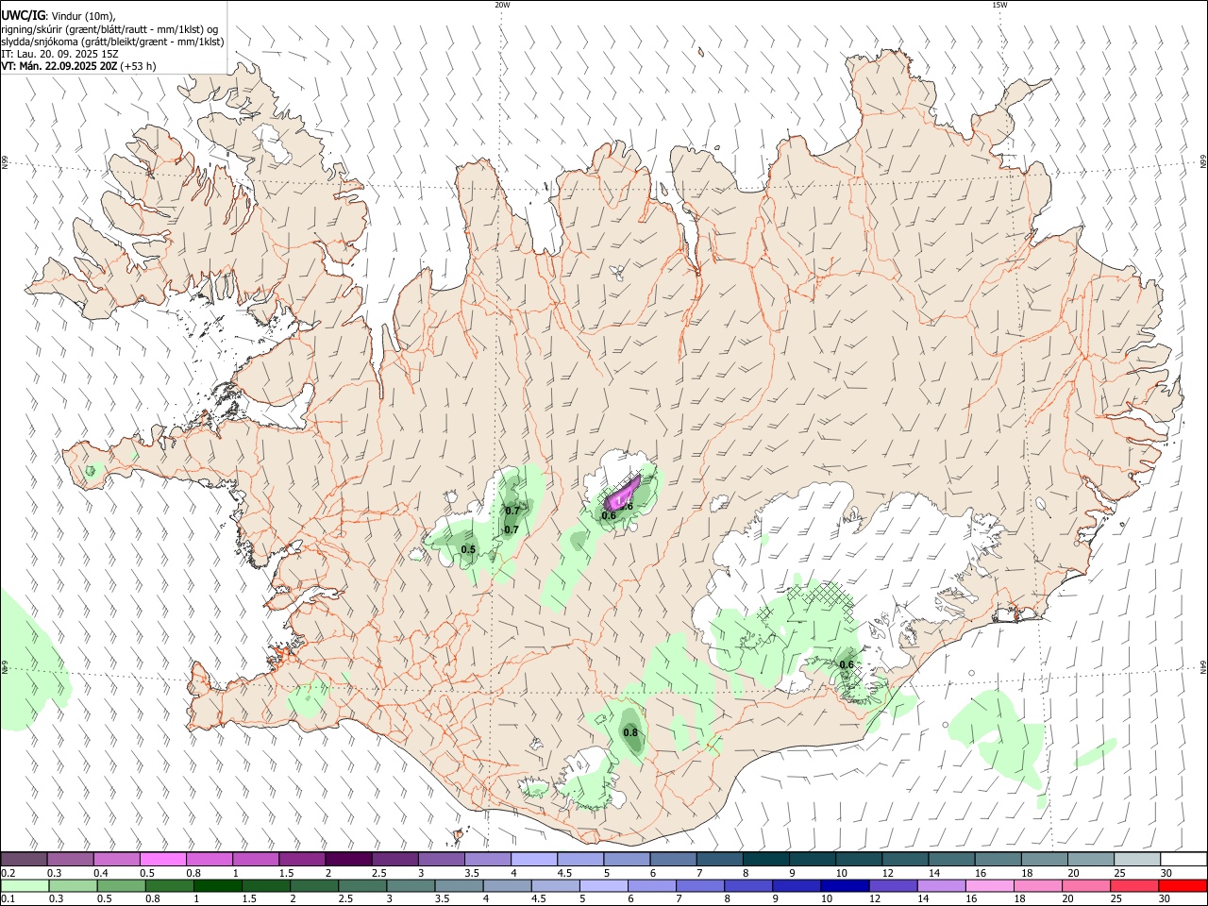Click the 'IT: Lau. 20. 09. 2025 15Z' line
Screen dimensions: 1208x906
59,54
